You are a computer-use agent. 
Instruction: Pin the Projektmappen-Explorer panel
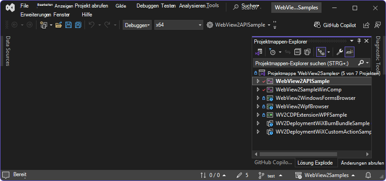coord(359,41)
